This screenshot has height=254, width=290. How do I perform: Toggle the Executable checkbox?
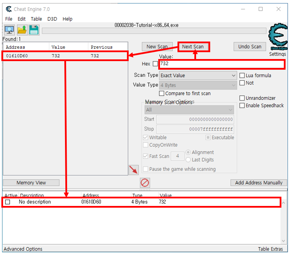pyautogui.click(x=208, y=138)
